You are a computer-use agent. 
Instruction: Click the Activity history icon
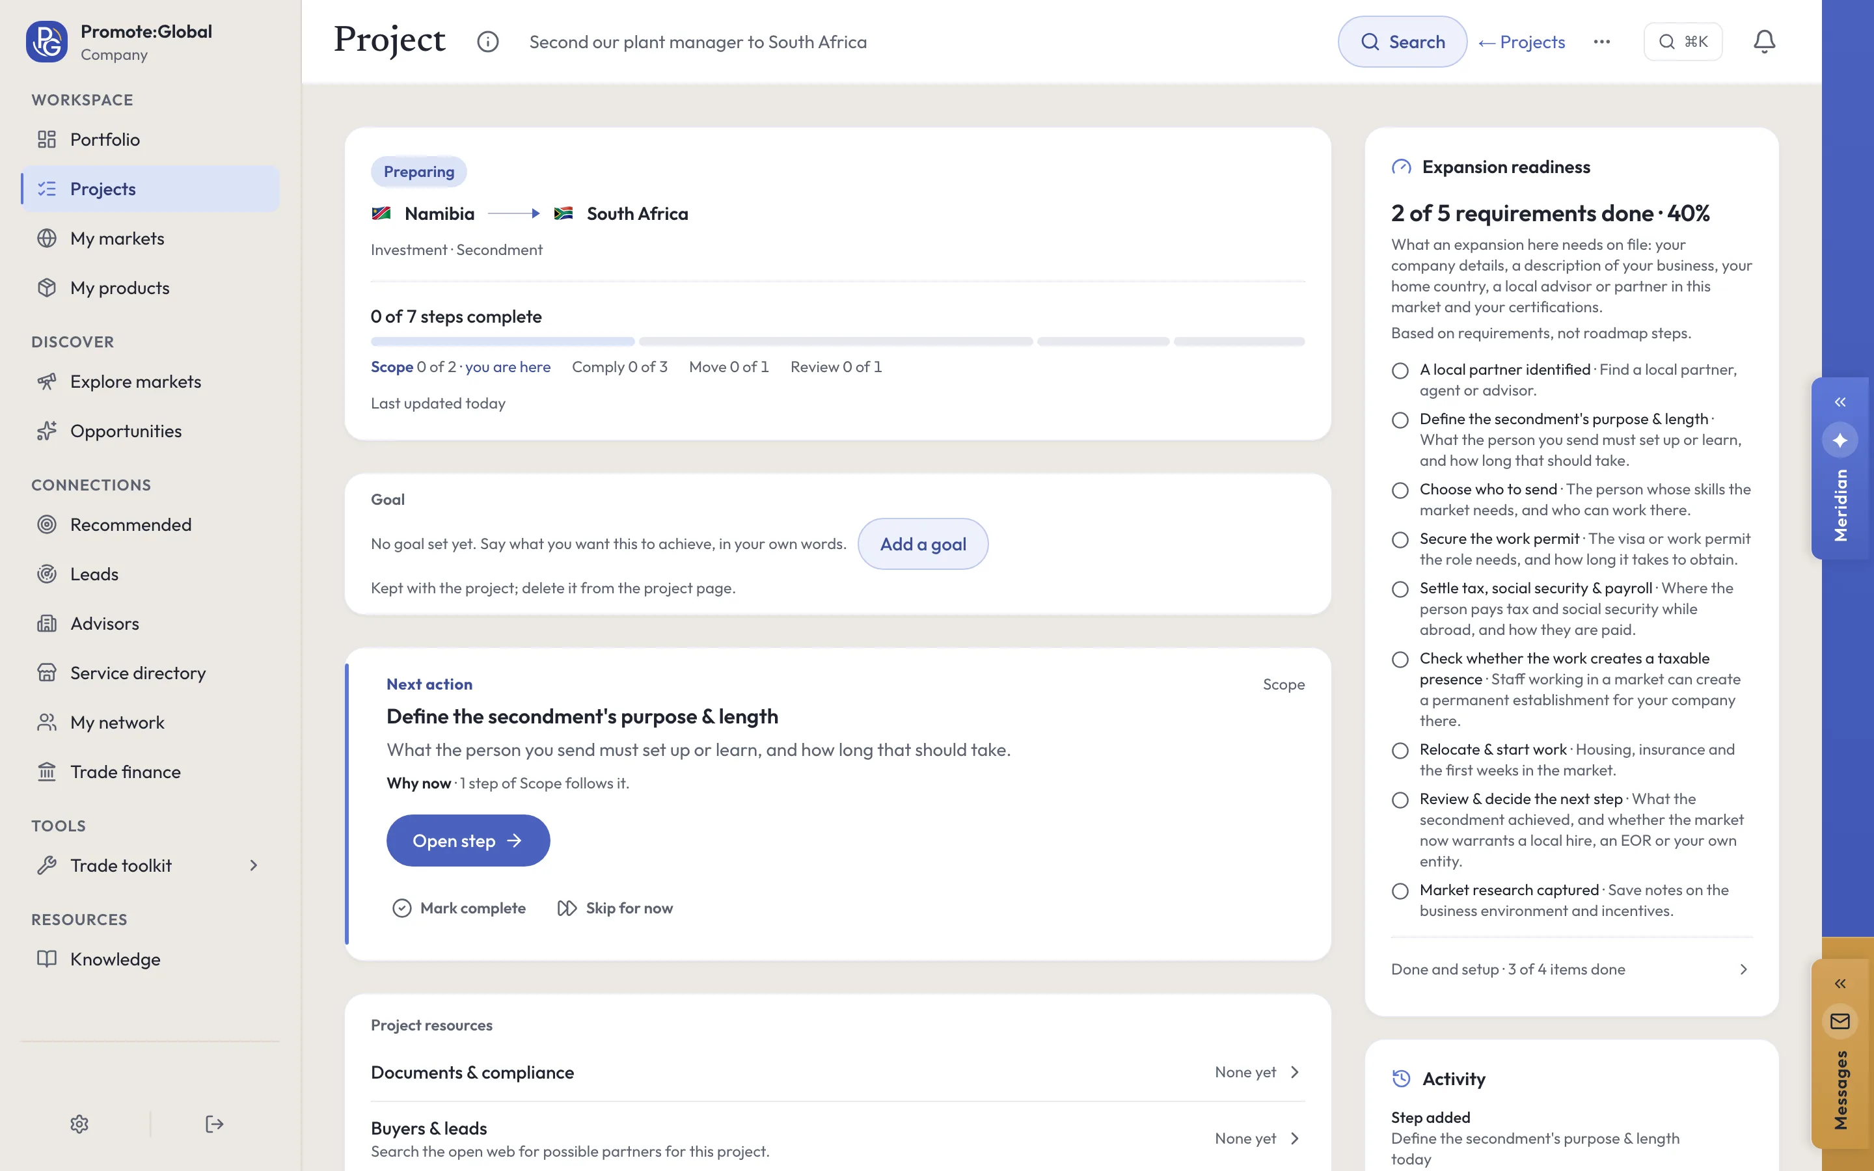pos(1401,1079)
